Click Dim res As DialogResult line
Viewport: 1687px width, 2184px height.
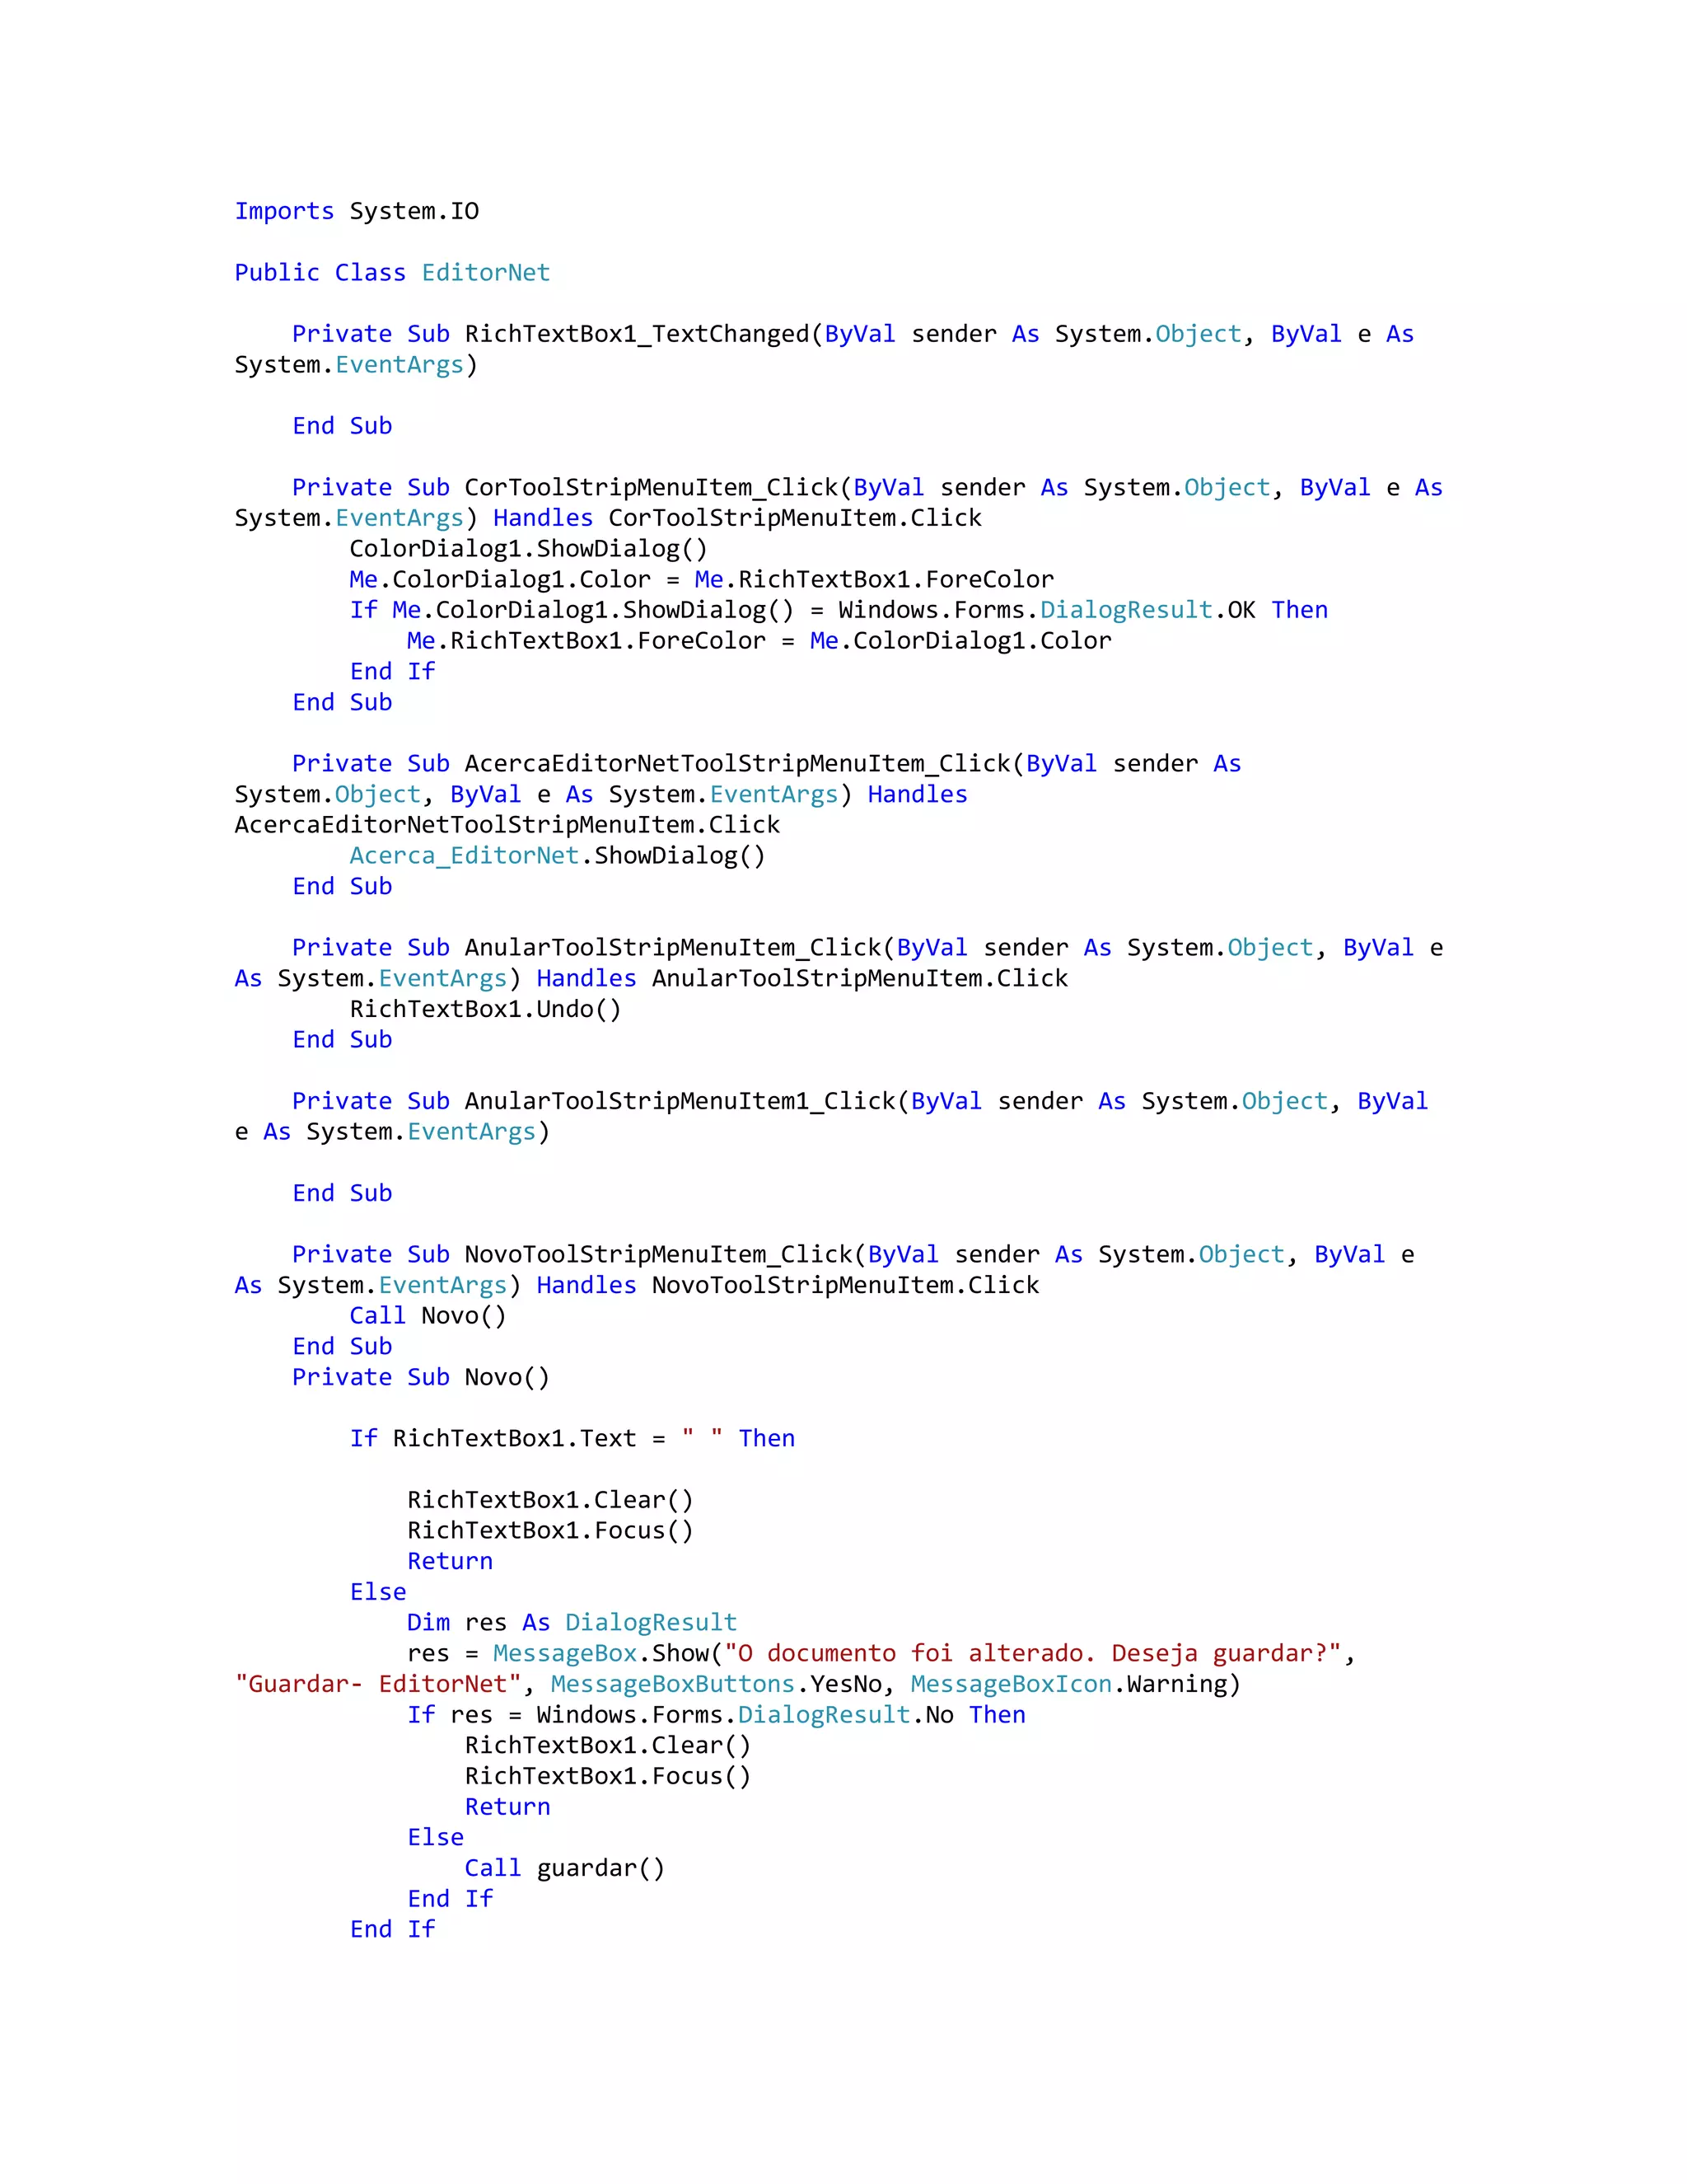(x=572, y=1623)
